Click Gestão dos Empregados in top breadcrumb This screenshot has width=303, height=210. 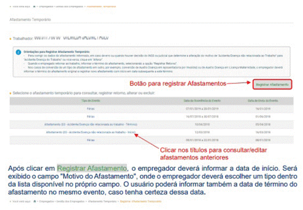pos(69,6)
